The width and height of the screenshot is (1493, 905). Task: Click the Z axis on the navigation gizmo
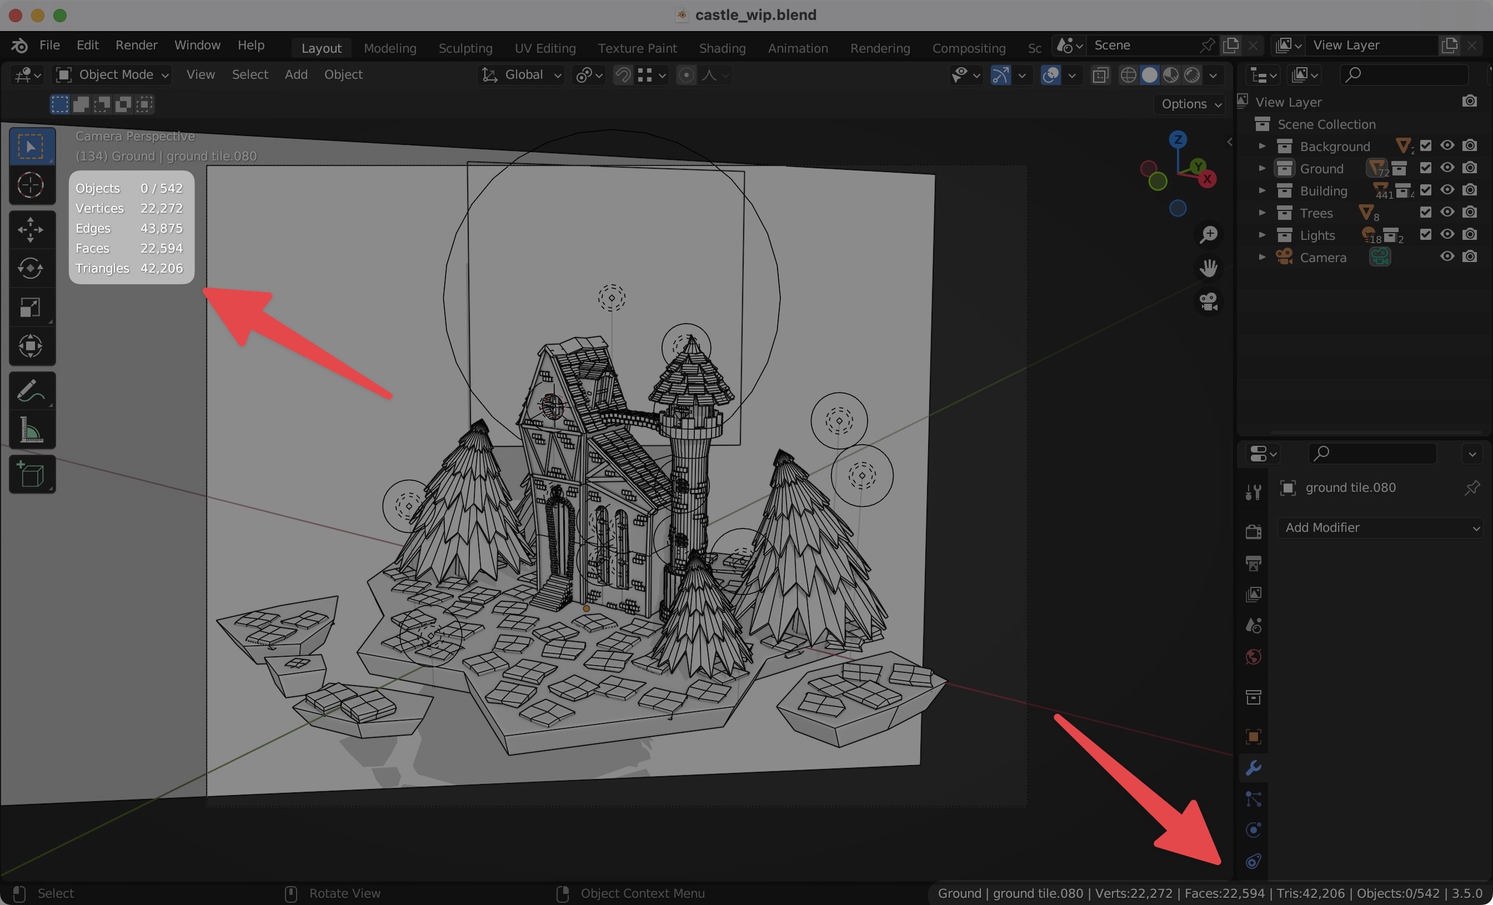1178,139
